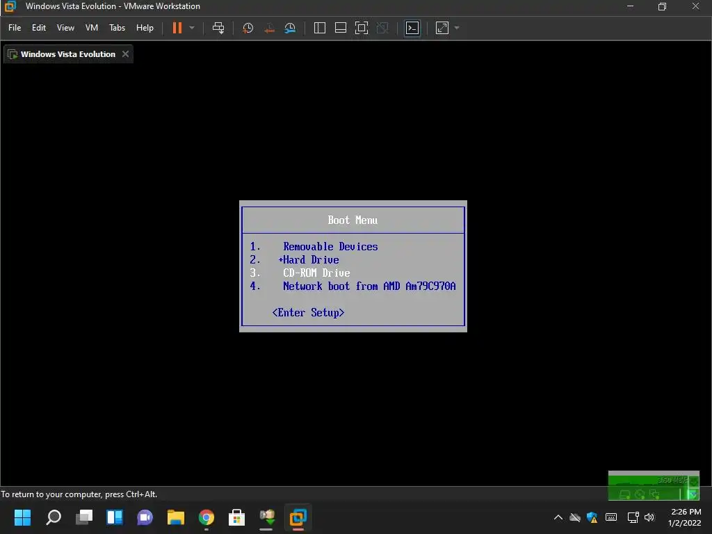
Task: Open the Widgets taskbar icon
Action: pos(115,517)
